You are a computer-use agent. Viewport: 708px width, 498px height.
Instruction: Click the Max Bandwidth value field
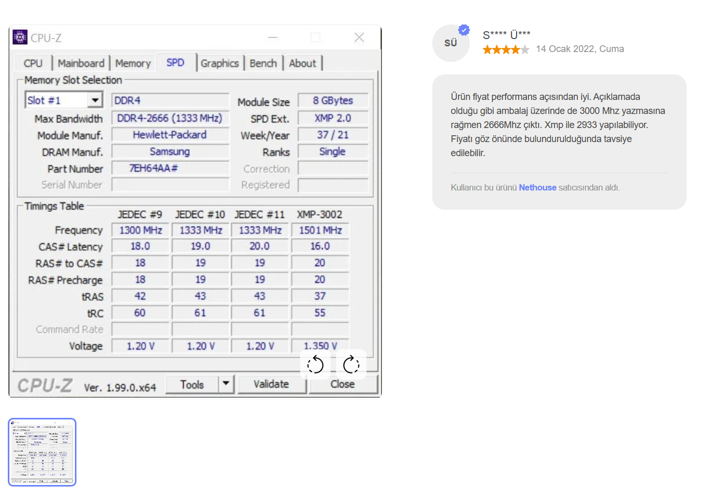pyautogui.click(x=170, y=118)
